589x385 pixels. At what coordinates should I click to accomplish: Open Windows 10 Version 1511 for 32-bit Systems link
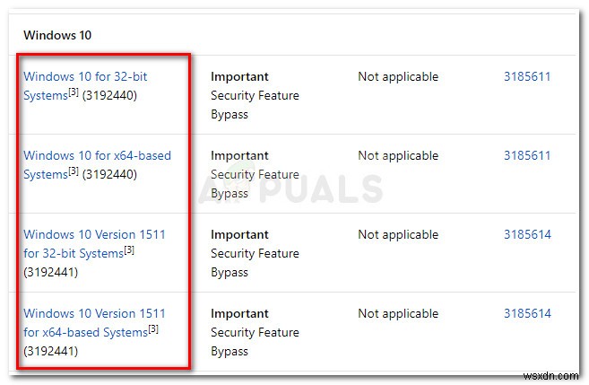(94, 235)
